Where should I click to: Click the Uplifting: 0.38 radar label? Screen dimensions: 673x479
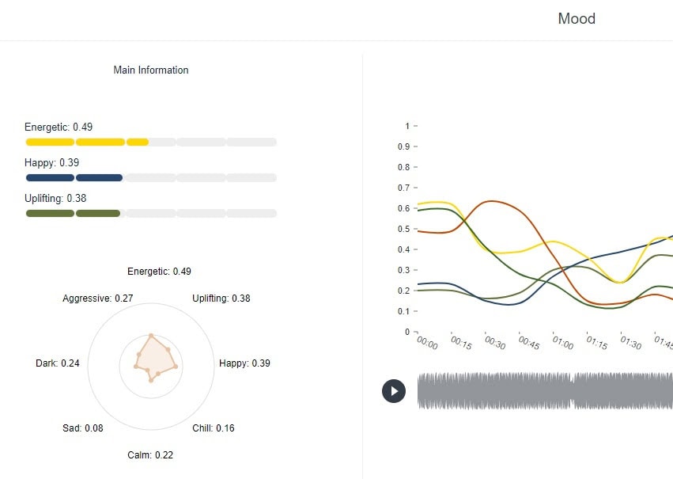pyautogui.click(x=221, y=298)
